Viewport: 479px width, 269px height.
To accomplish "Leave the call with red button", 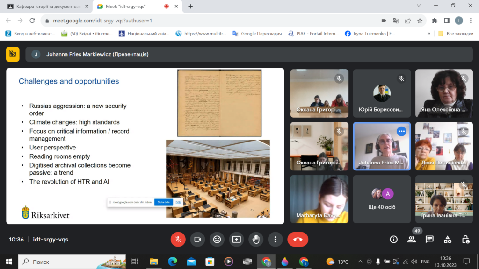I will (298, 239).
